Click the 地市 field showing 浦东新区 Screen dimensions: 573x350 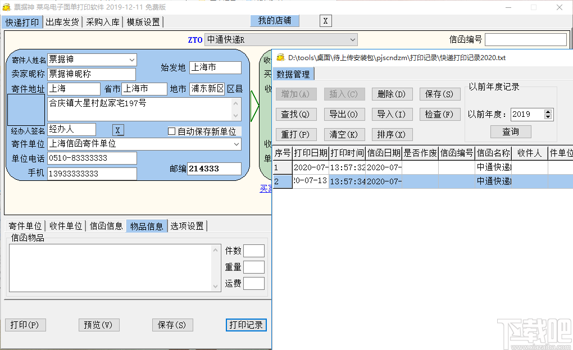[x=207, y=89]
